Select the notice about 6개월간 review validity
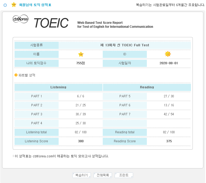The width and height of the screenshot is (206, 183). pos(170,5)
